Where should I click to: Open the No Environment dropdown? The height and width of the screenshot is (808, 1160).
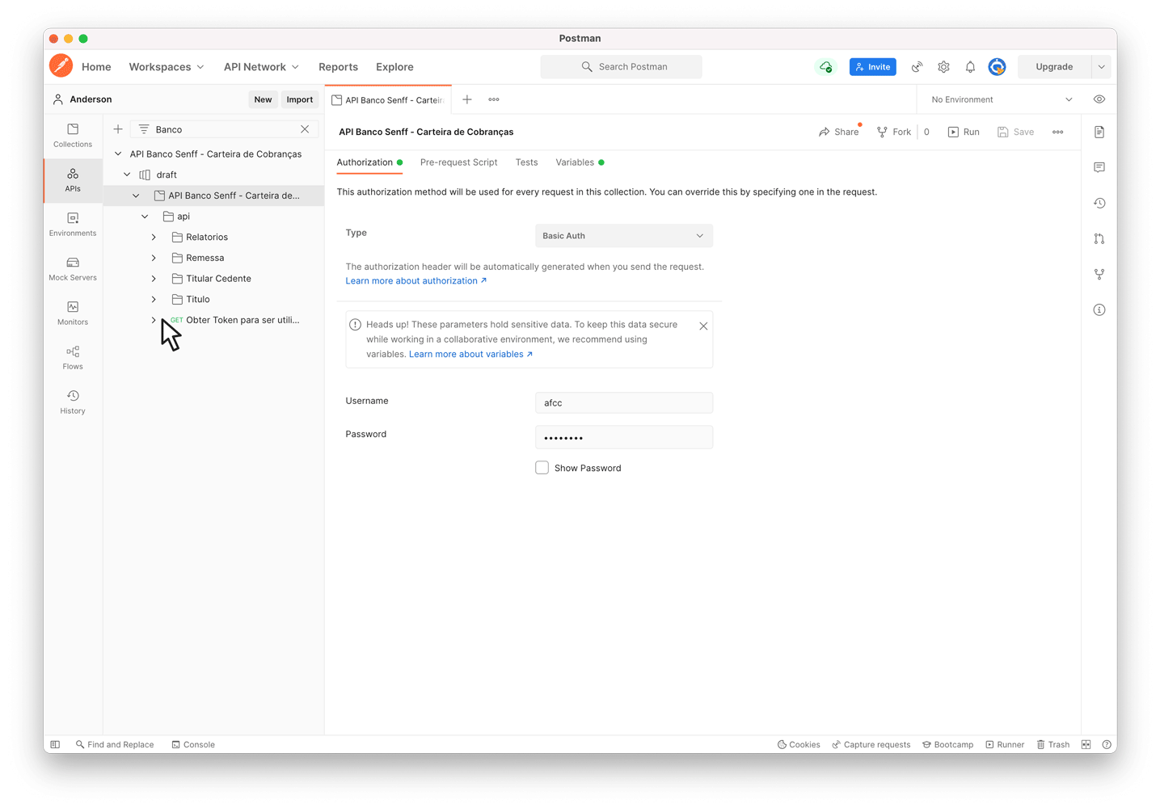1001,99
